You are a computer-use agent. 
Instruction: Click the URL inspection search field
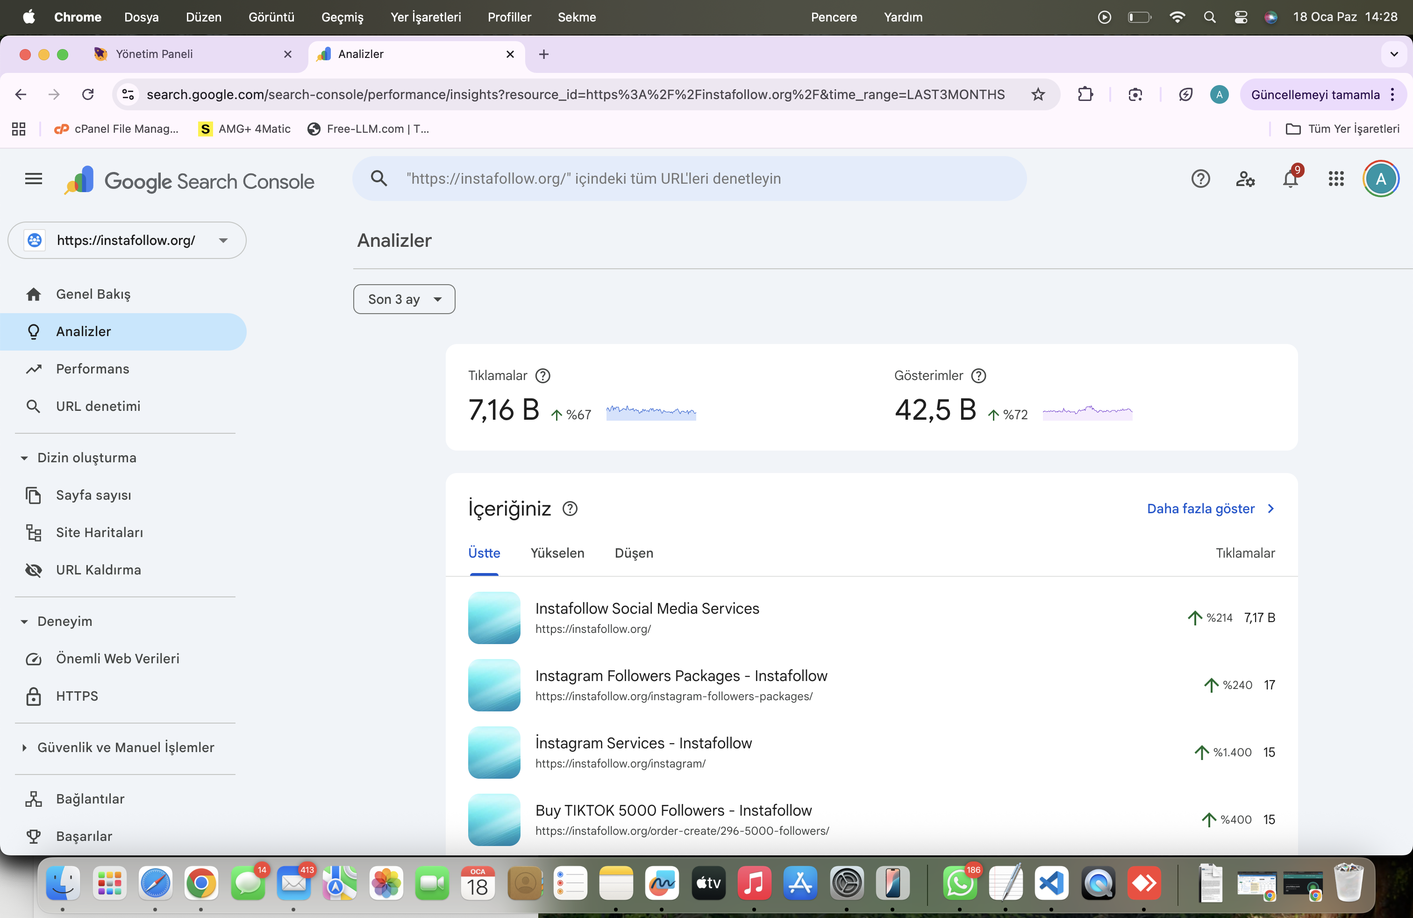pos(689,179)
